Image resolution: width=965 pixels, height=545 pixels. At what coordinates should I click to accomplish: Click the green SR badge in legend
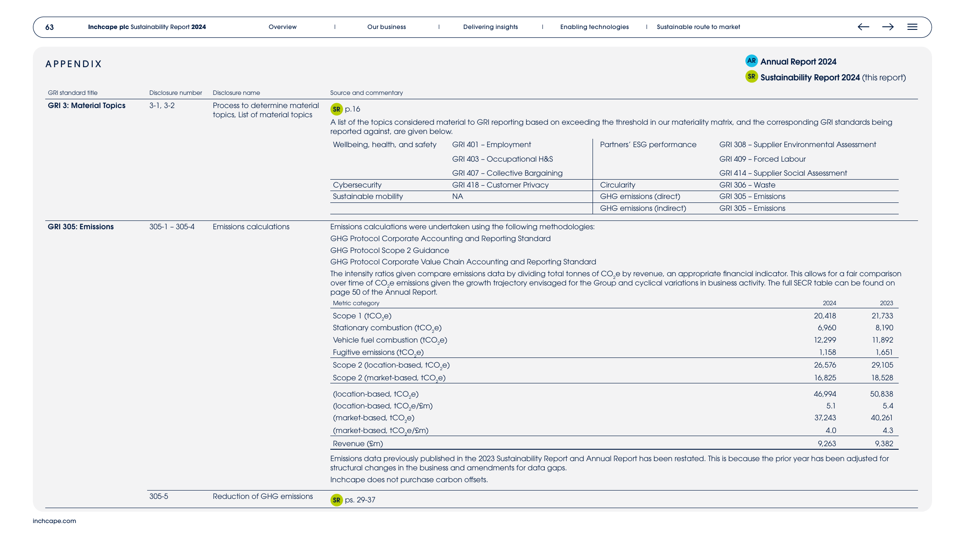(752, 76)
